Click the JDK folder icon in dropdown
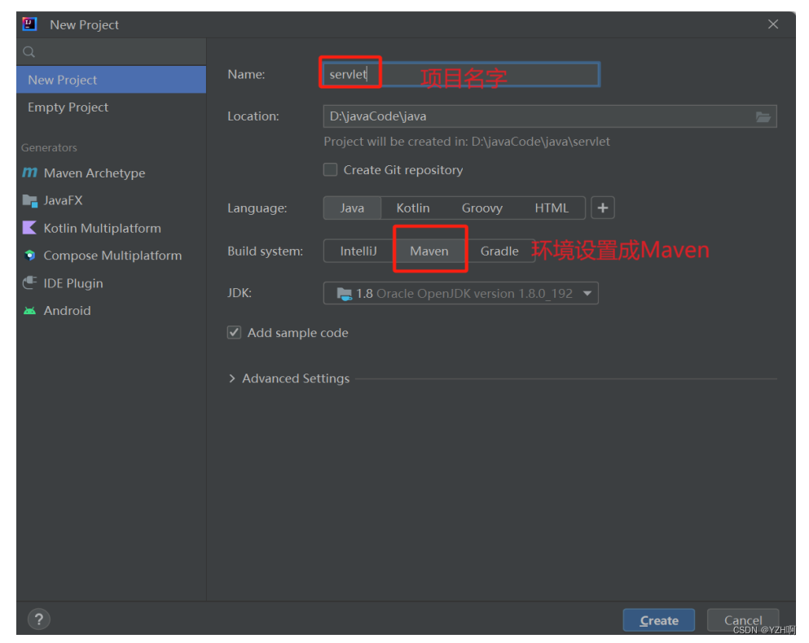This screenshot has width=809, height=643. [344, 294]
